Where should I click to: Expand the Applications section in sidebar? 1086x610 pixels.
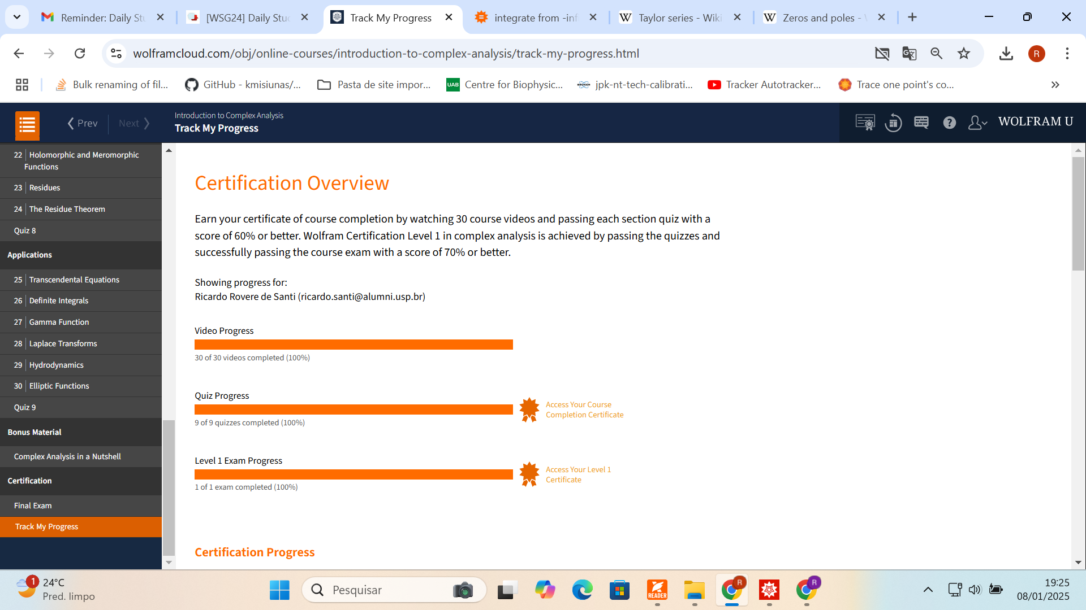pos(29,254)
